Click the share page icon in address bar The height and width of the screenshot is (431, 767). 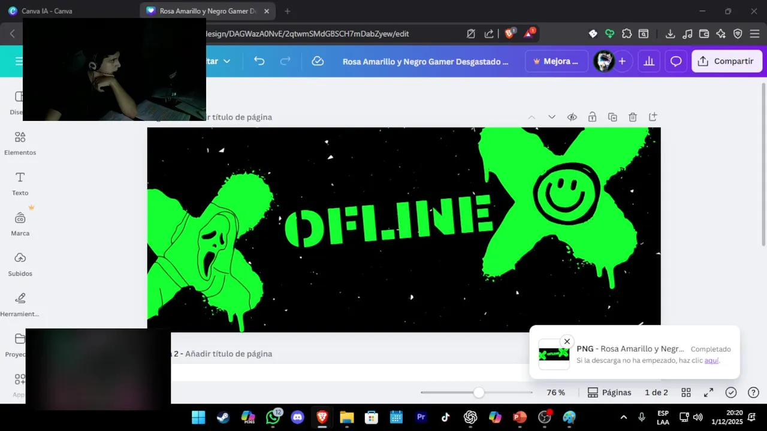tap(489, 34)
